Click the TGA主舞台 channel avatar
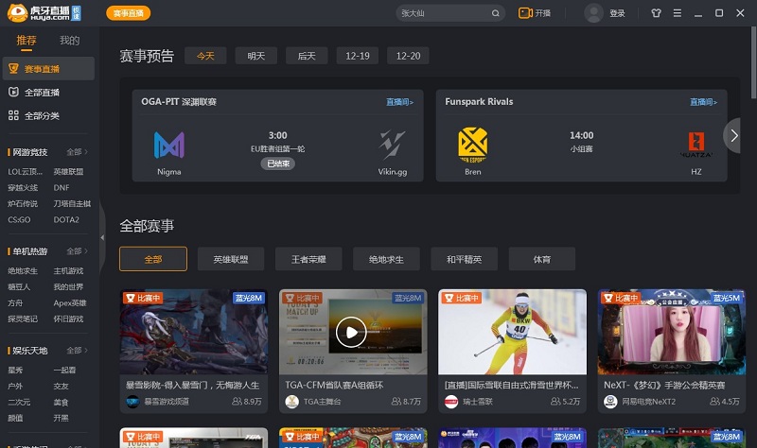Viewport: 757px width, 448px height. coord(291,402)
